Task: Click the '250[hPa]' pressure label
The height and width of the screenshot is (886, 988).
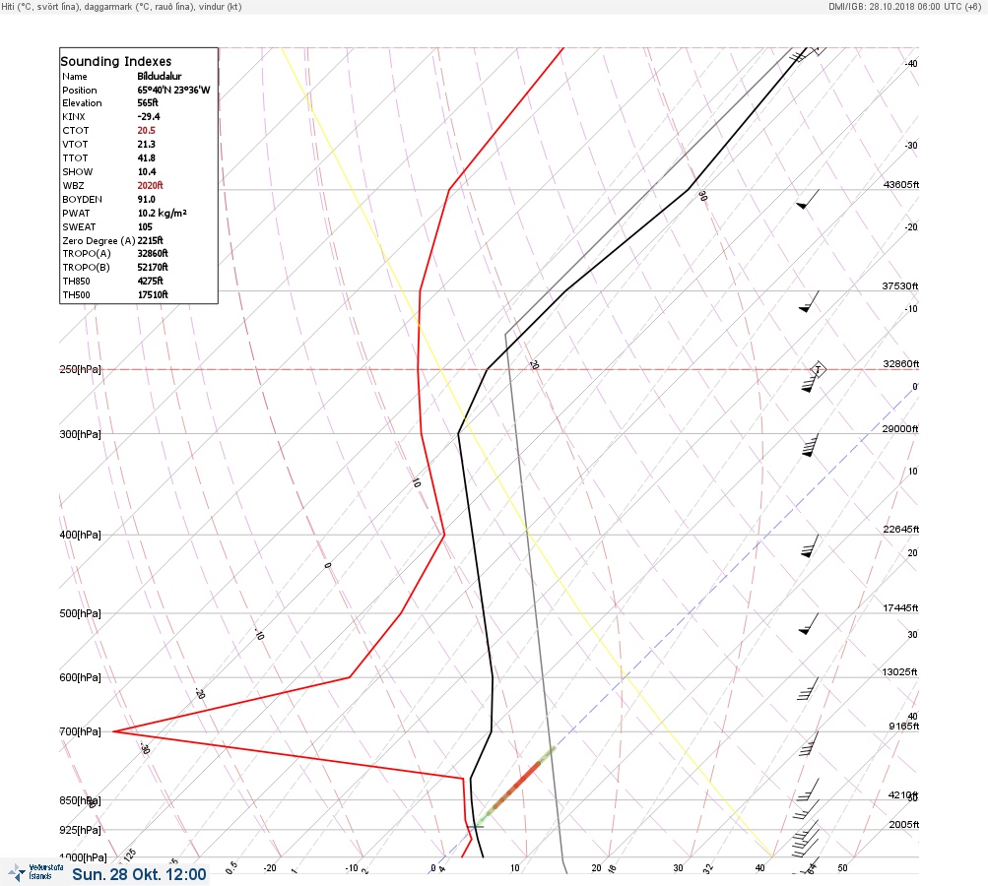Action: [x=80, y=369]
